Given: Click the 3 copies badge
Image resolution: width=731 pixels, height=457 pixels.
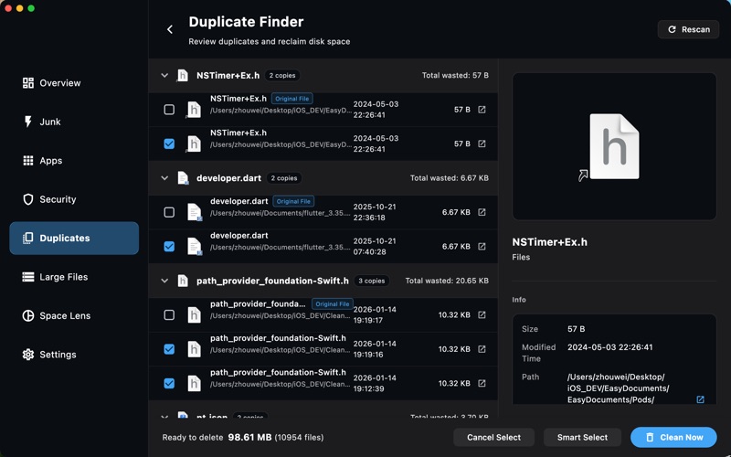Looking at the screenshot, I should [x=372, y=281].
